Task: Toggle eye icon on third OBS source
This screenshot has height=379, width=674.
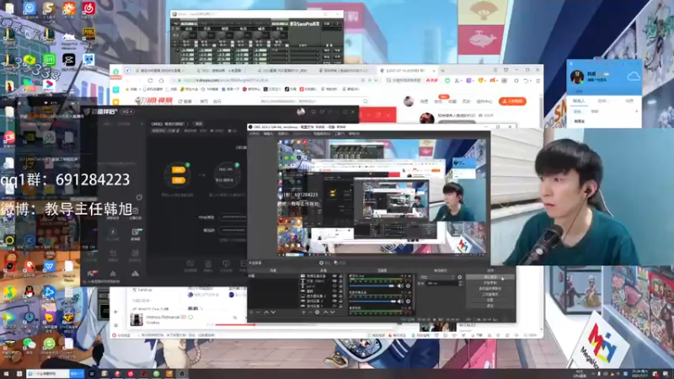Action: pyautogui.click(x=334, y=286)
